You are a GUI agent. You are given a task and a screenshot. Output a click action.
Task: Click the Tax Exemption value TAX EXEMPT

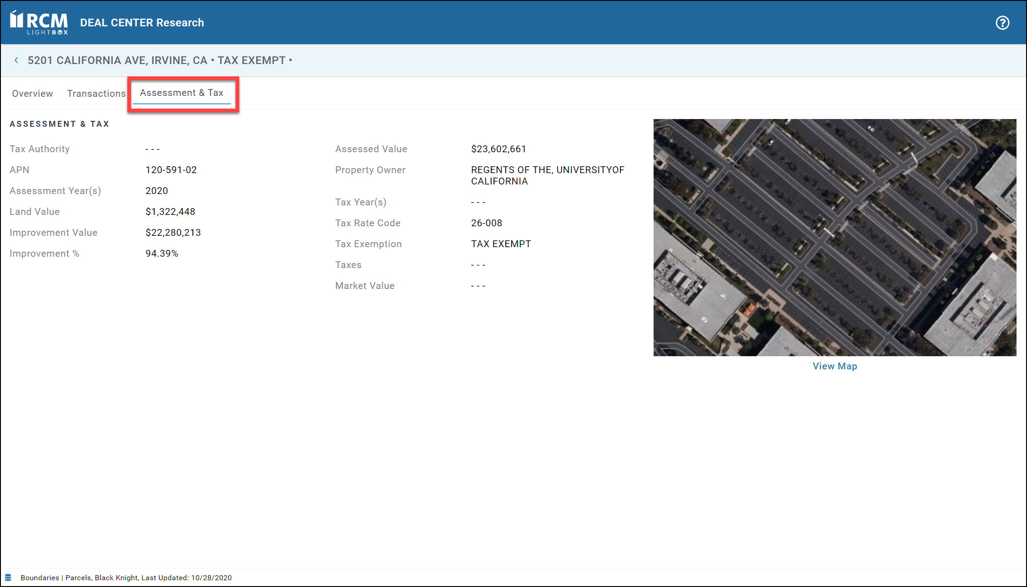(501, 244)
